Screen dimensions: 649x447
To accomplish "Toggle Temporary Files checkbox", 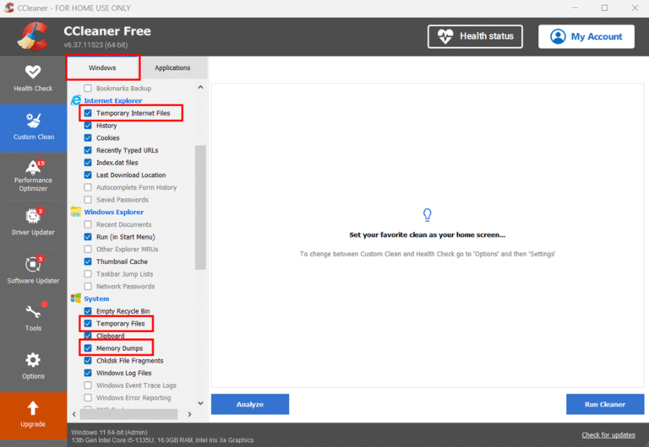I will click(88, 323).
